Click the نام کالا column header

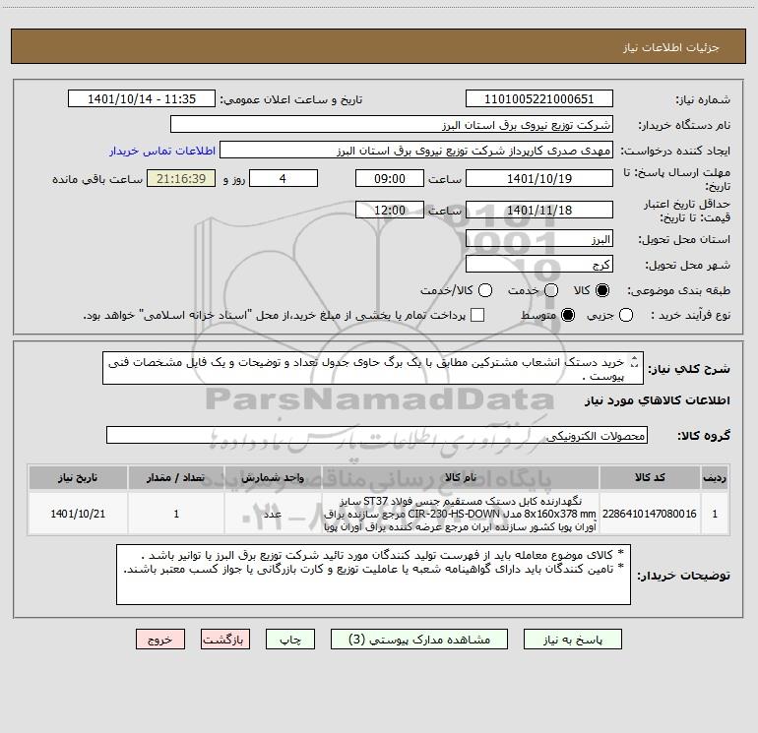pyautogui.click(x=461, y=477)
